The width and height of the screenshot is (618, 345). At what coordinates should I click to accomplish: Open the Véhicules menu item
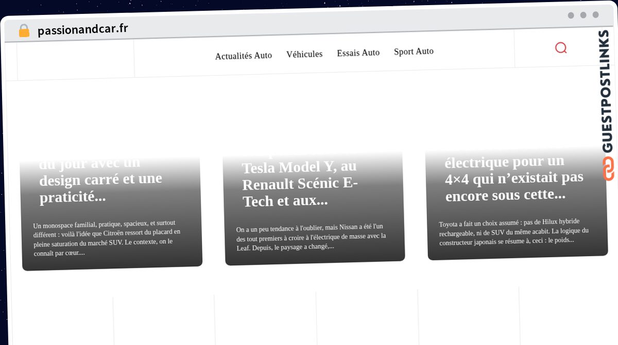(x=304, y=54)
